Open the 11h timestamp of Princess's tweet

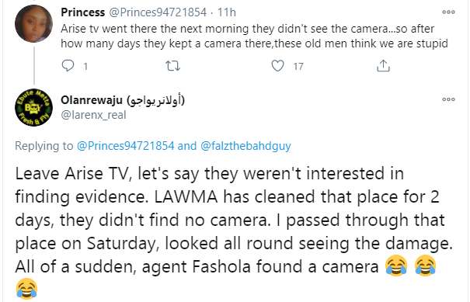pyautogui.click(x=227, y=12)
